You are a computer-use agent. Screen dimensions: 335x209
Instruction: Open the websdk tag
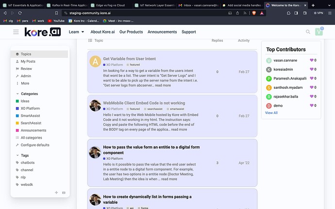pyautogui.click(x=27, y=184)
